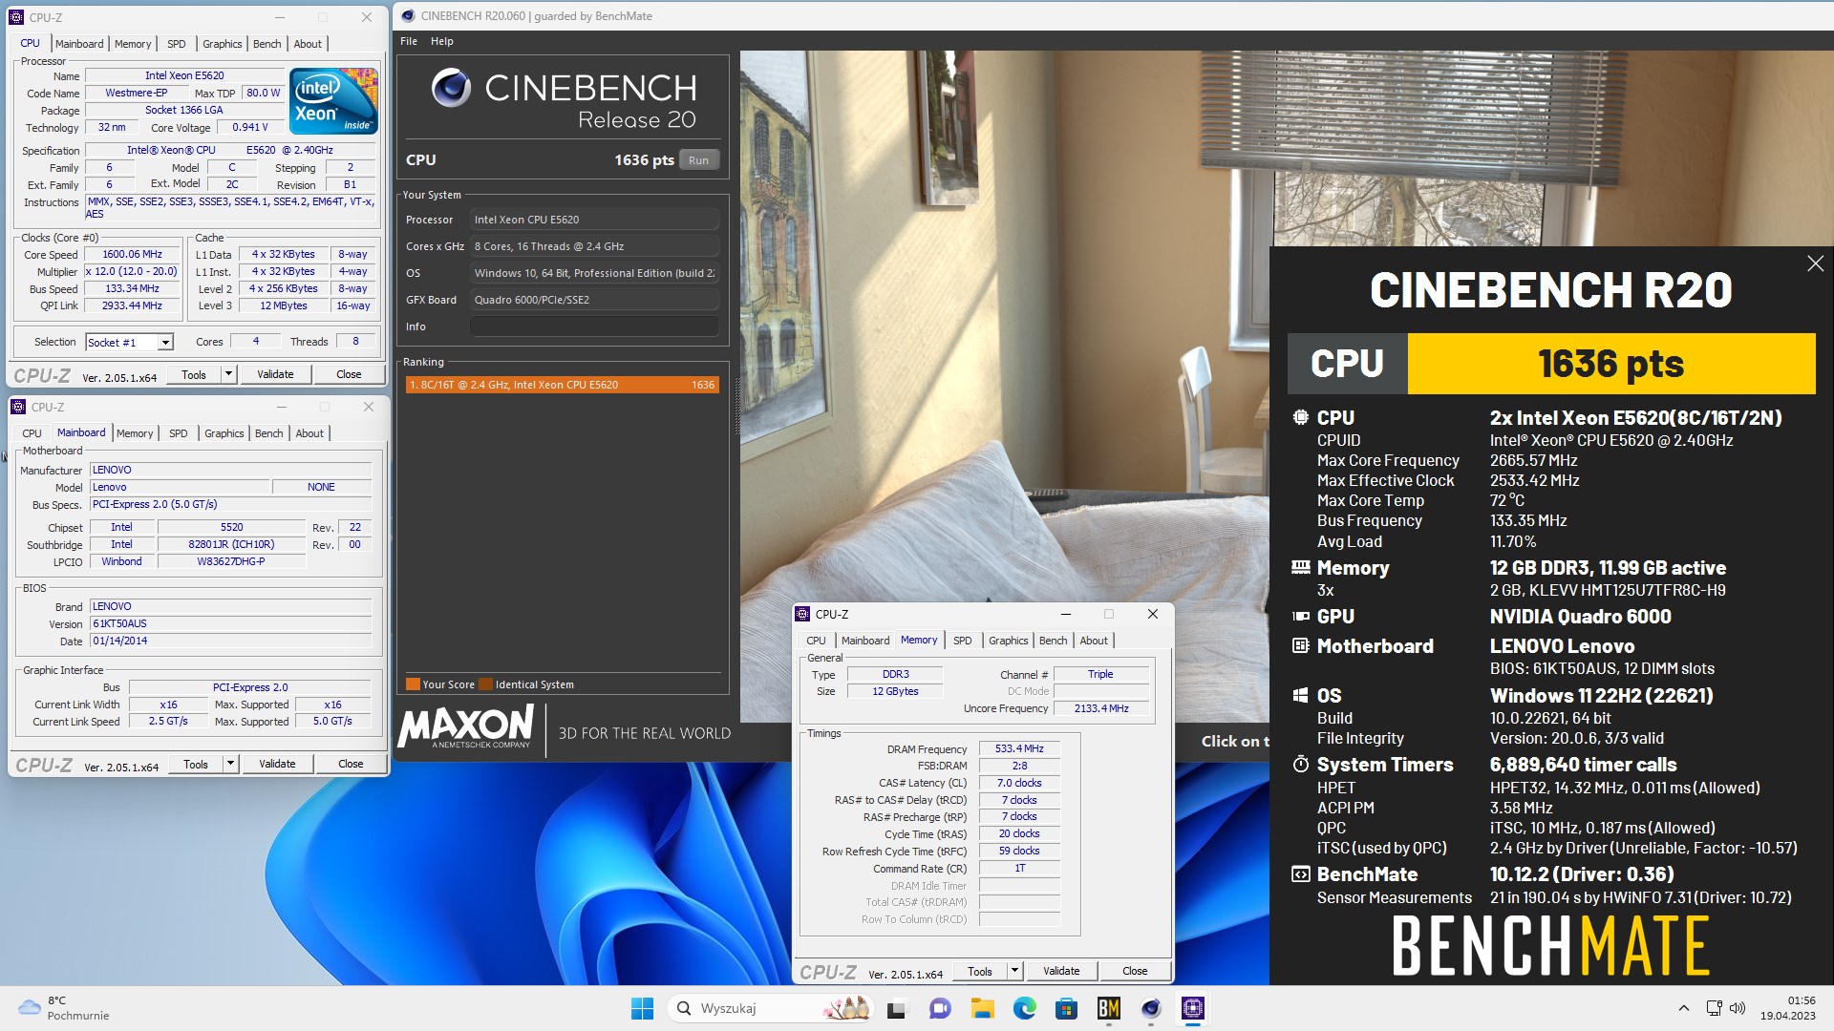Open Graphics tab in Mainboard CPU-Z window
This screenshot has height=1031, width=1834.
tap(224, 433)
